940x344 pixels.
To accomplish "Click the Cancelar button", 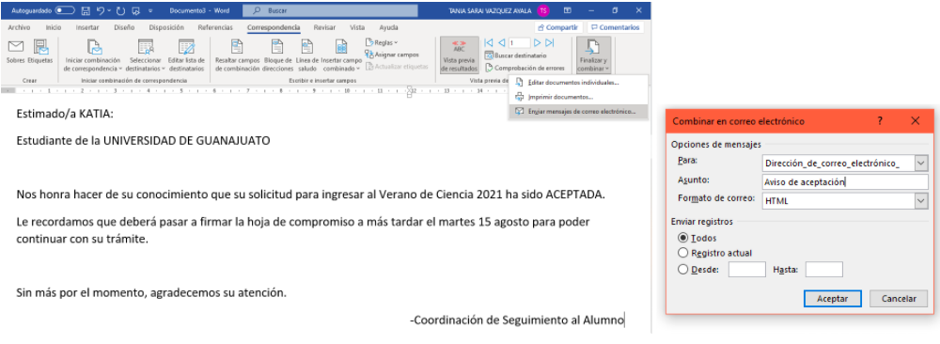I will (898, 299).
